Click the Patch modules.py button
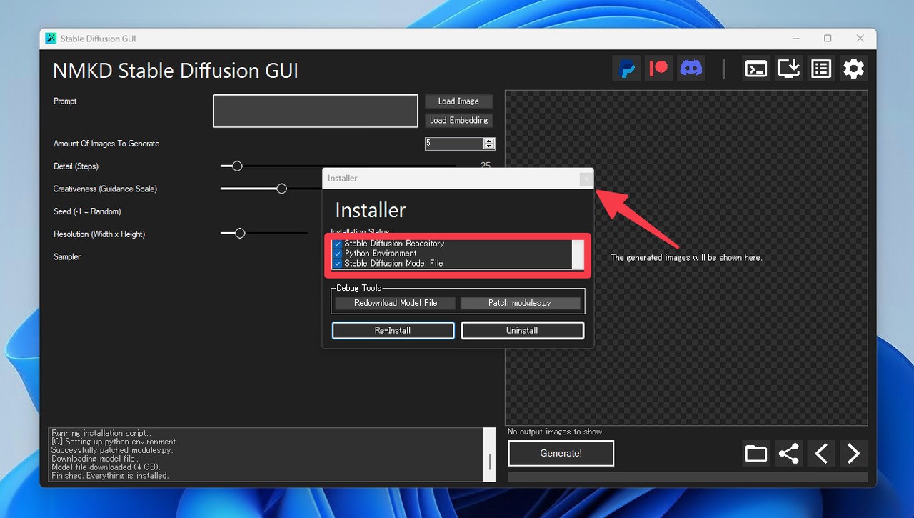Viewport: 914px width, 518px height. coord(520,303)
